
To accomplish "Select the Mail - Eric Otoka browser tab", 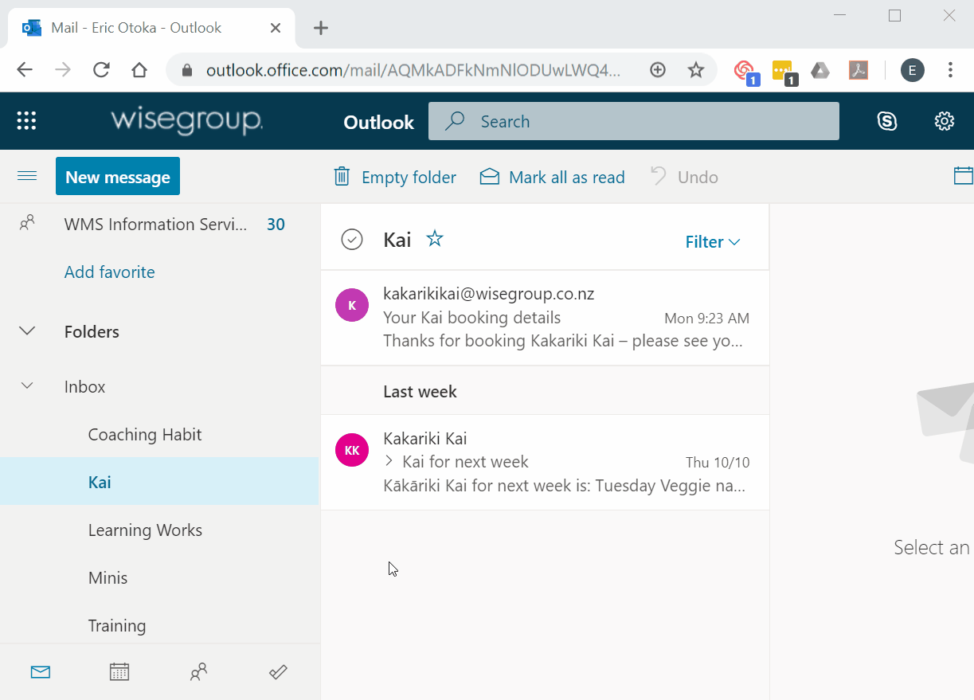I will pos(151,28).
